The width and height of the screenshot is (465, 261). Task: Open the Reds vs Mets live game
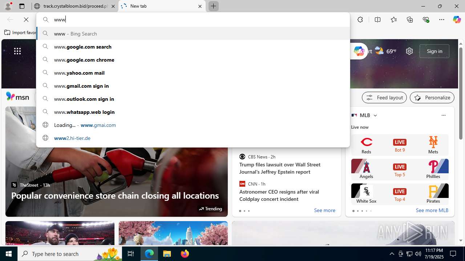[x=400, y=145]
